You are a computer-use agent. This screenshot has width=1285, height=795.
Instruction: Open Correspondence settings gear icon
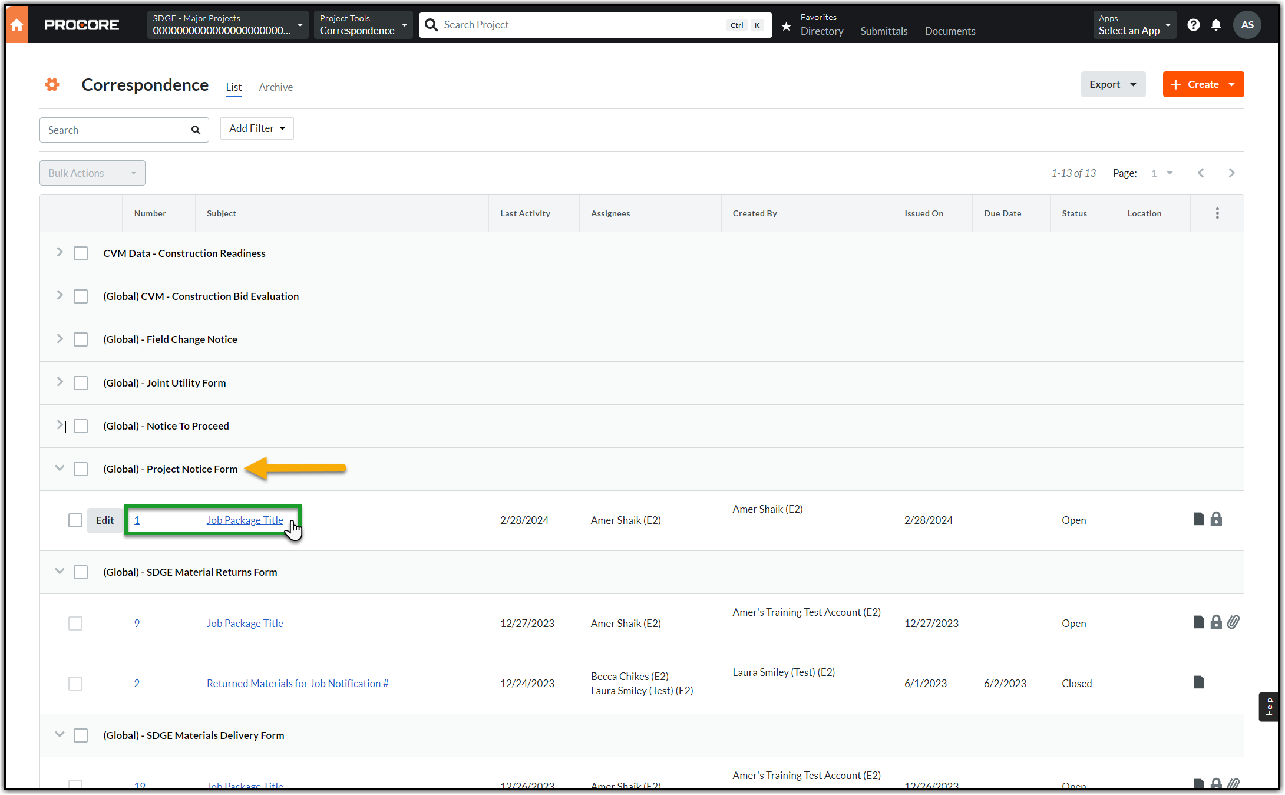(x=52, y=85)
